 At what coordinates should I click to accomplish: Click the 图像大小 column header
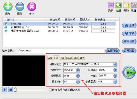coord(84,19)
